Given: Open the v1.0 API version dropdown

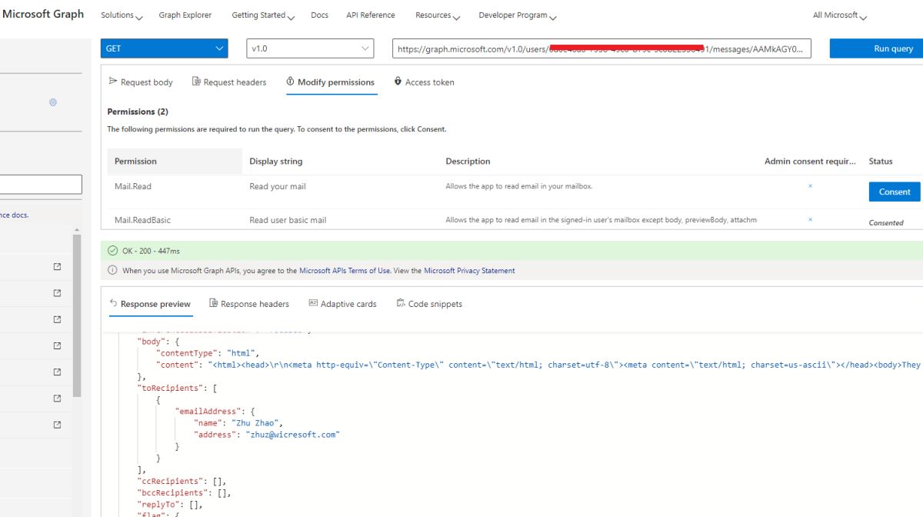Looking at the screenshot, I should (x=311, y=48).
